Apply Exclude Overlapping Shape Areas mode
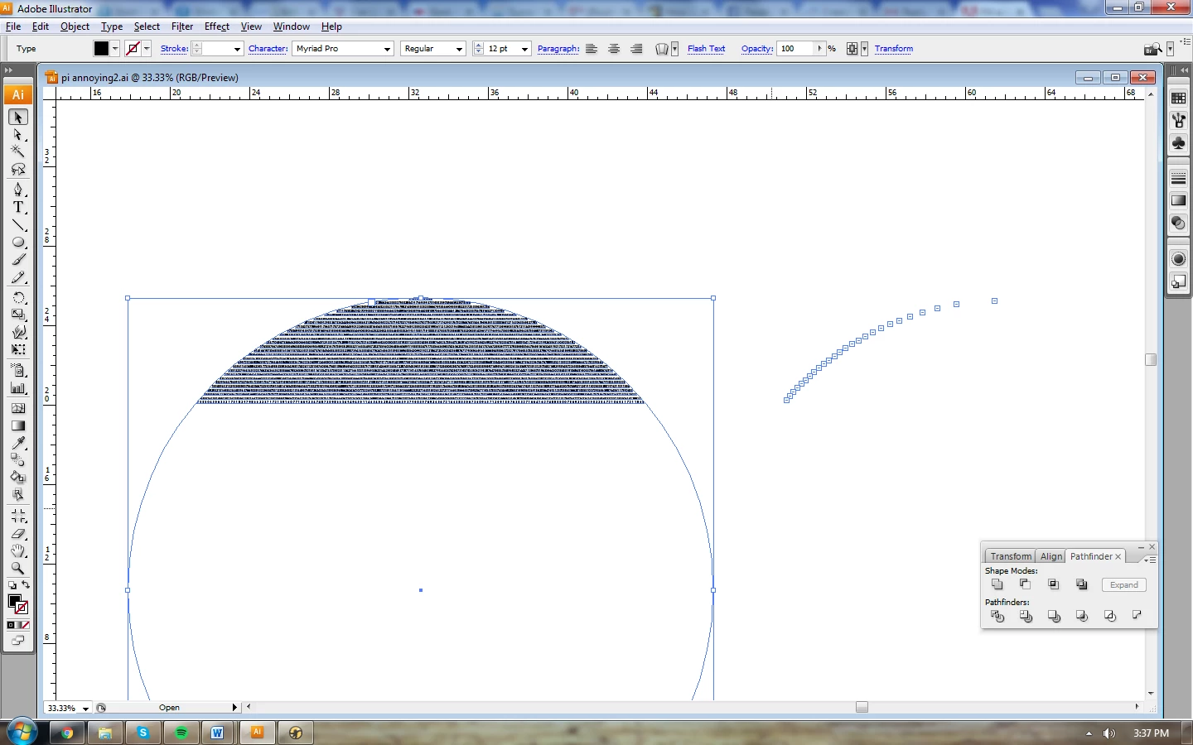1193x745 pixels. [1082, 584]
